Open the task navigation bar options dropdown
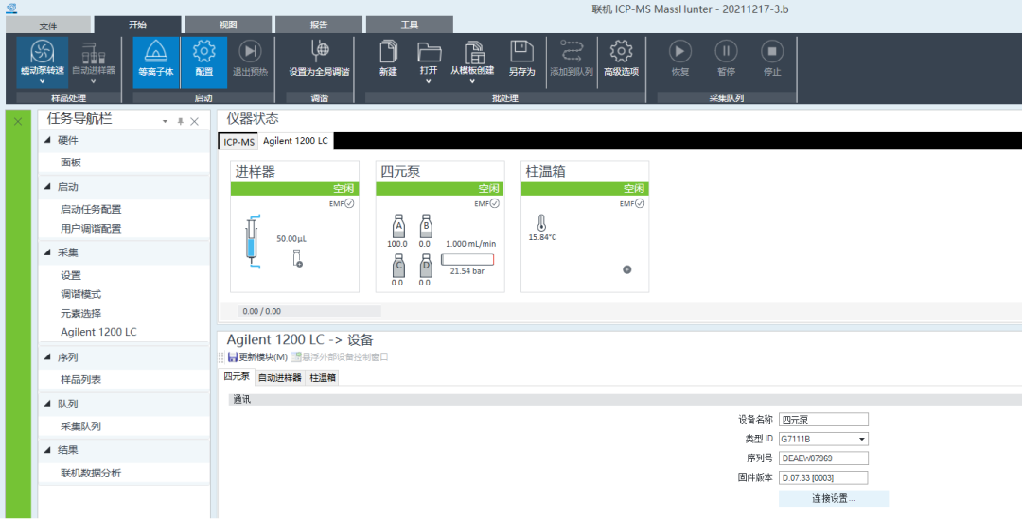Screen dimensions: 1022x519 tap(165, 122)
